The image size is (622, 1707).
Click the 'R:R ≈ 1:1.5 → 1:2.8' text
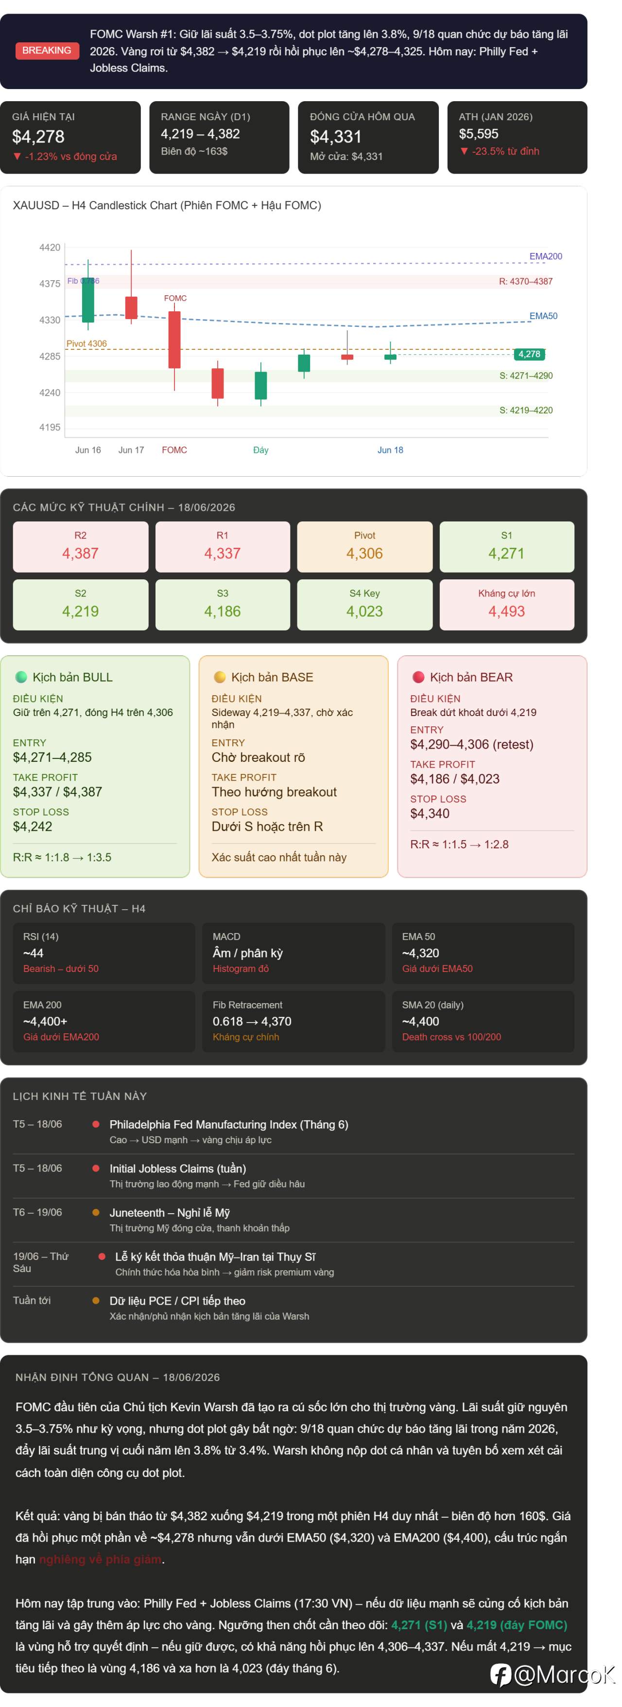click(459, 844)
